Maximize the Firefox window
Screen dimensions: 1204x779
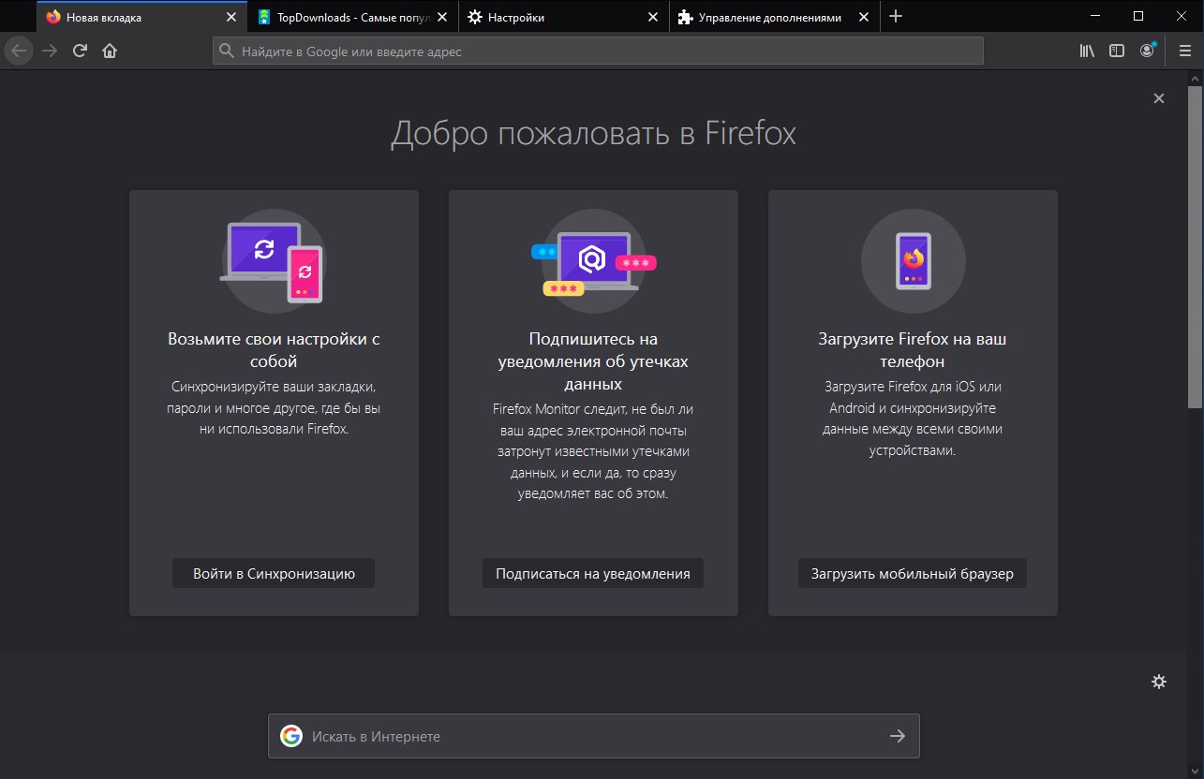[1138, 16]
